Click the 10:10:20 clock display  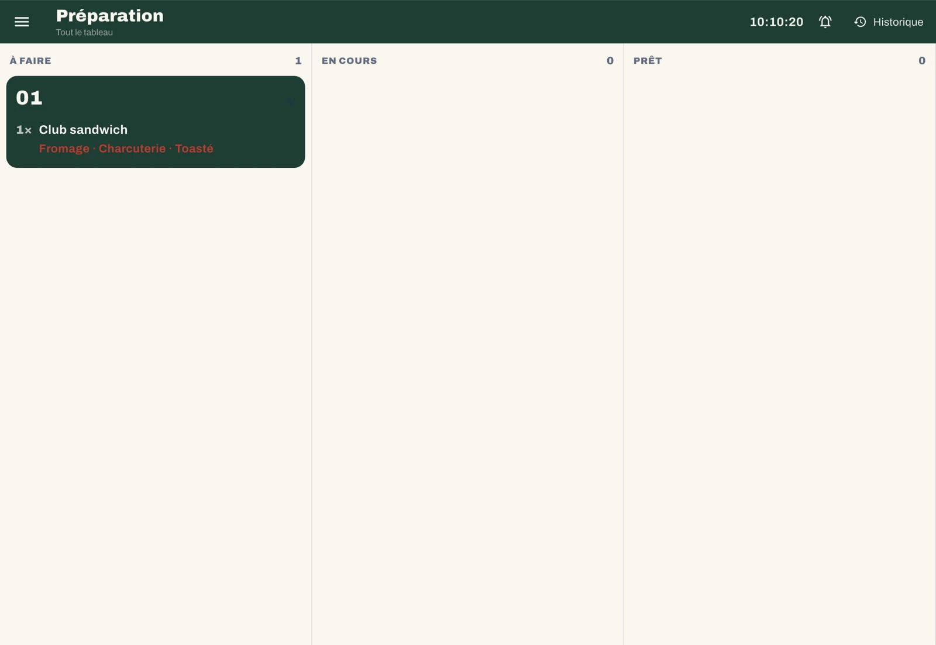click(x=776, y=22)
